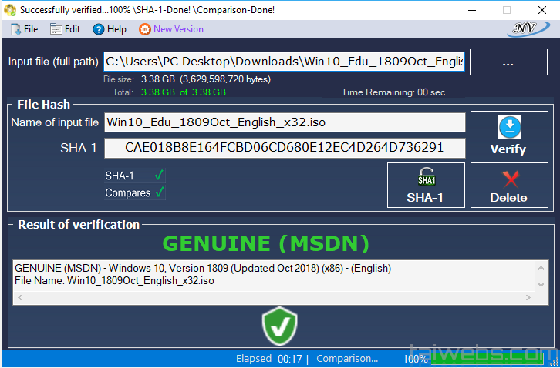The height and width of the screenshot is (368, 560).
Task: Click the SHA-1 hash value field
Action: click(x=284, y=148)
